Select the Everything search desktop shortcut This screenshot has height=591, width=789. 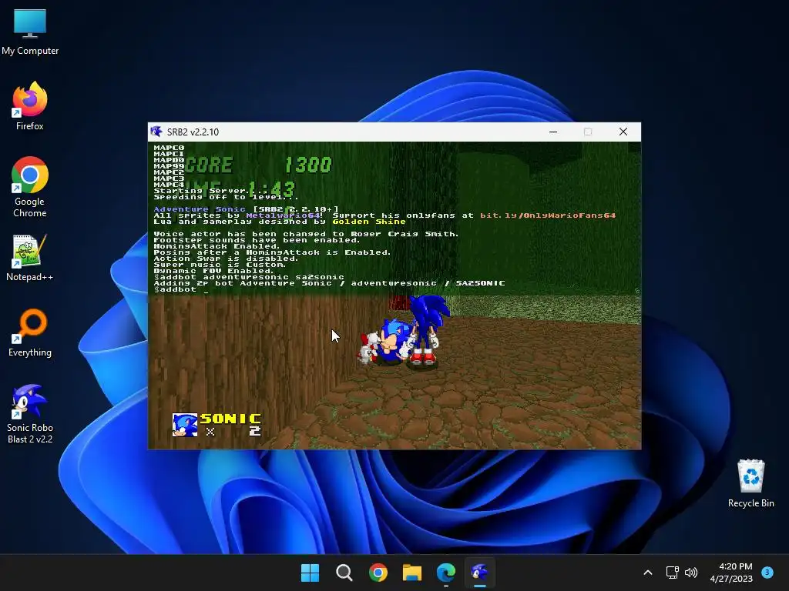30,332
